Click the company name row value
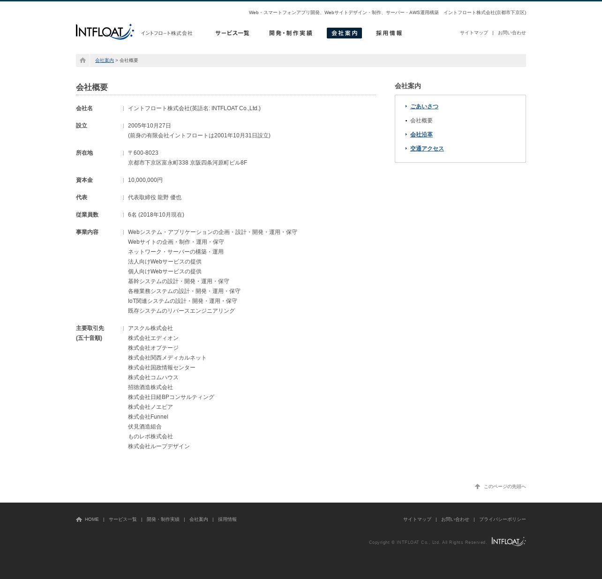This screenshot has height=579, width=602. 194,108
